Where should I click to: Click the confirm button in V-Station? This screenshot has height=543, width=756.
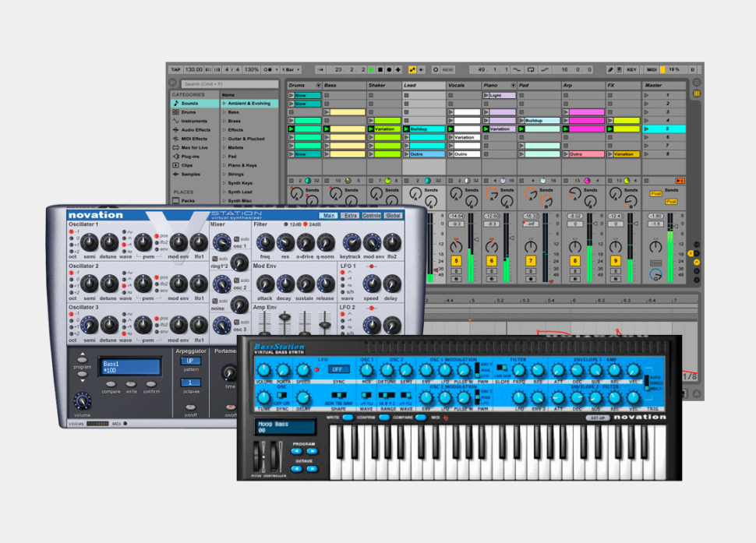[151, 384]
